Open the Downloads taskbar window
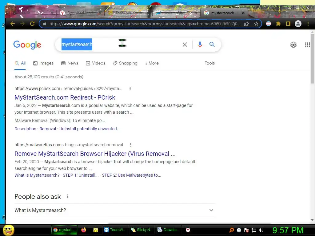The width and height of the screenshot is (315, 236). point(168,230)
